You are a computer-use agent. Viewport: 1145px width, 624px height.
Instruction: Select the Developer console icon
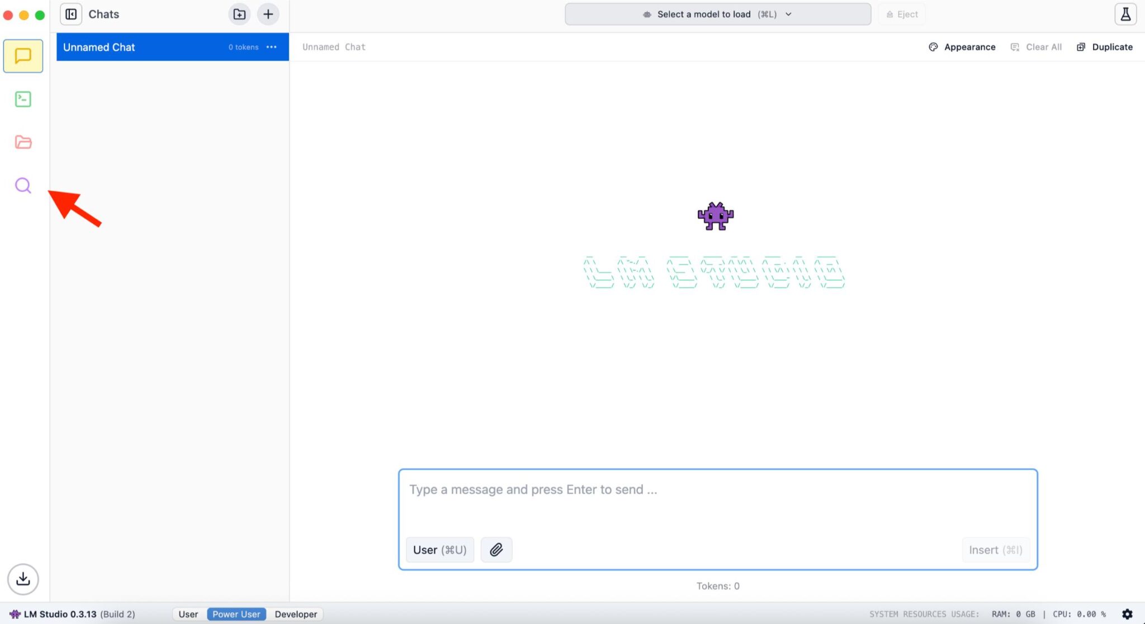point(23,99)
